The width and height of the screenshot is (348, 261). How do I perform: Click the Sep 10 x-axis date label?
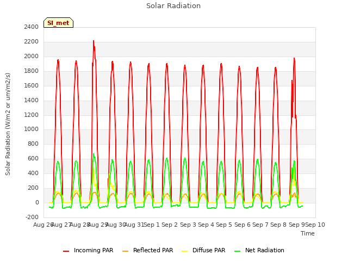315,225
